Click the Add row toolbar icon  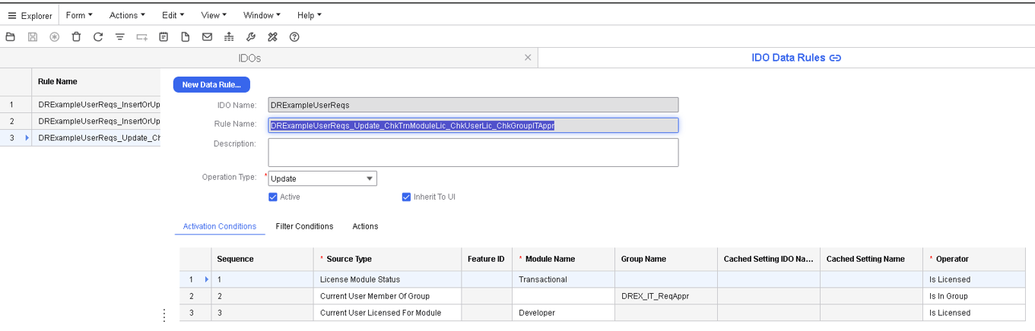pyautogui.click(x=141, y=37)
